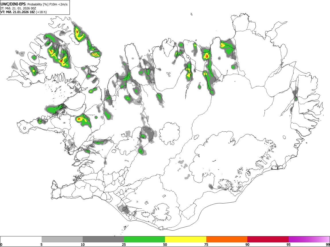Click the red 90-95 legend swatch

268,240
